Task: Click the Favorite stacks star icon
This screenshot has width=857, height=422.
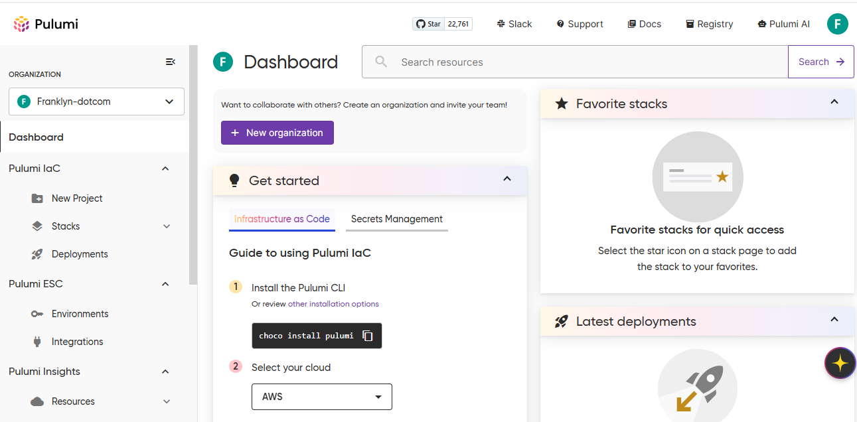Action: [x=562, y=104]
